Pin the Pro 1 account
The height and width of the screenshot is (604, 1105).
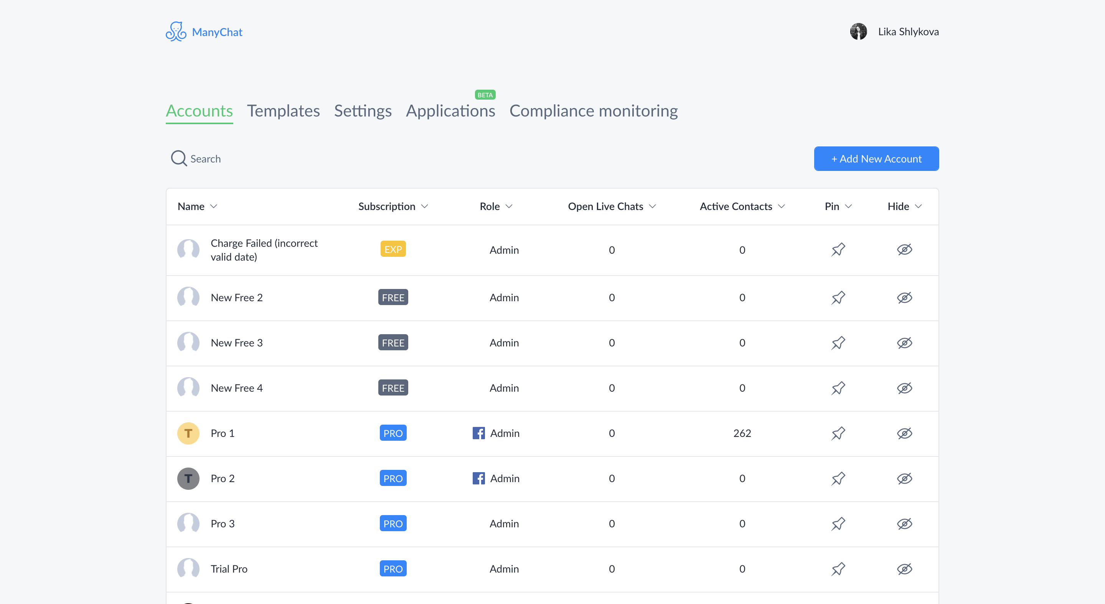pos(838,433)
